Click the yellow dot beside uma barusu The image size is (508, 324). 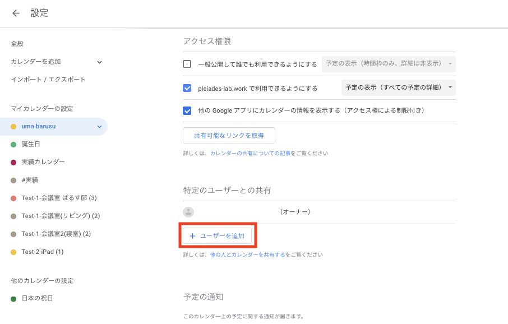coord(13,127)
